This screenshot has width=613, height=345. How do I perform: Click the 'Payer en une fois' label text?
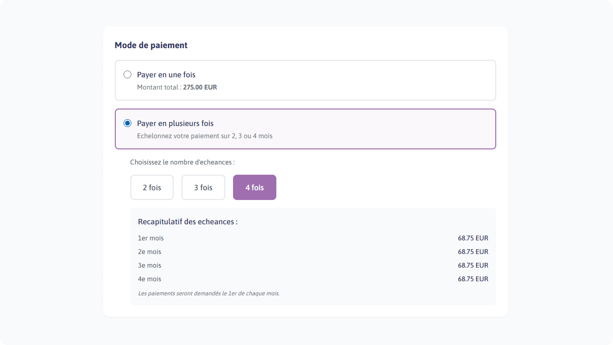[x=166, y=74]
